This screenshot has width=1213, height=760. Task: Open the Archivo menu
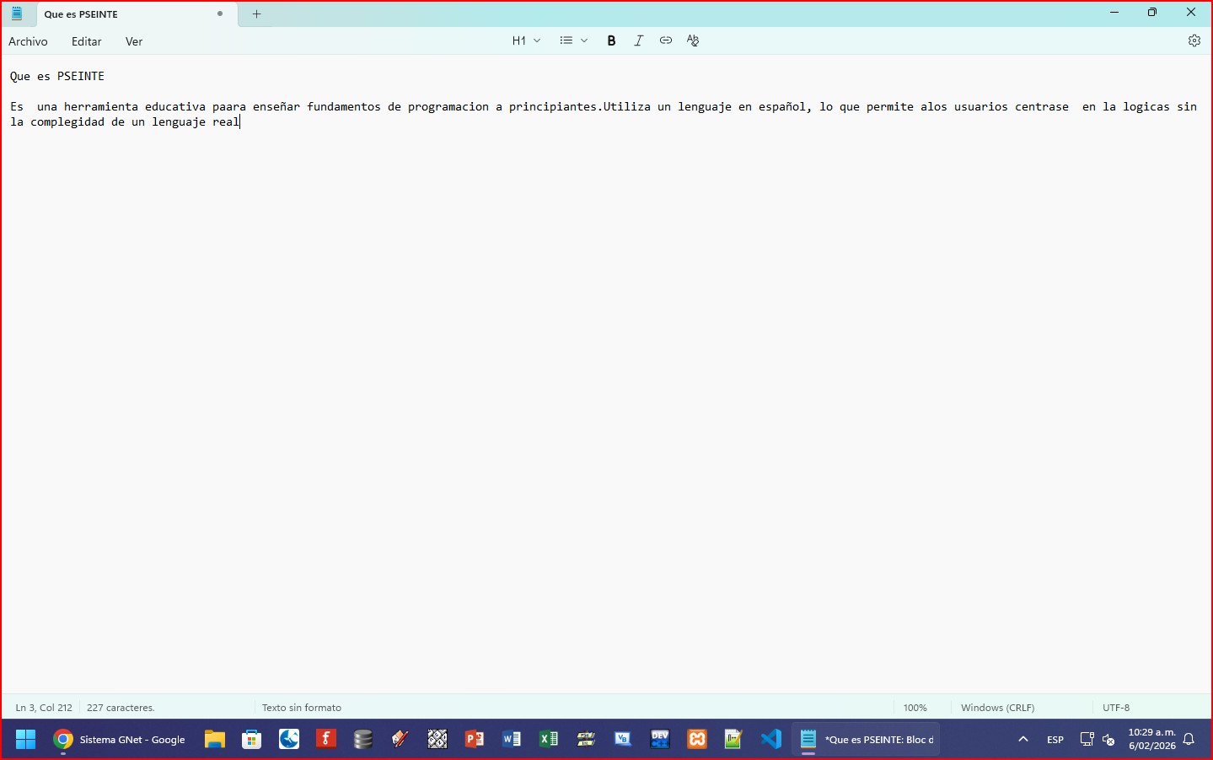(28, 41)
